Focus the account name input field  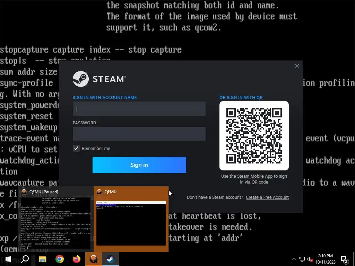point(139,108)
